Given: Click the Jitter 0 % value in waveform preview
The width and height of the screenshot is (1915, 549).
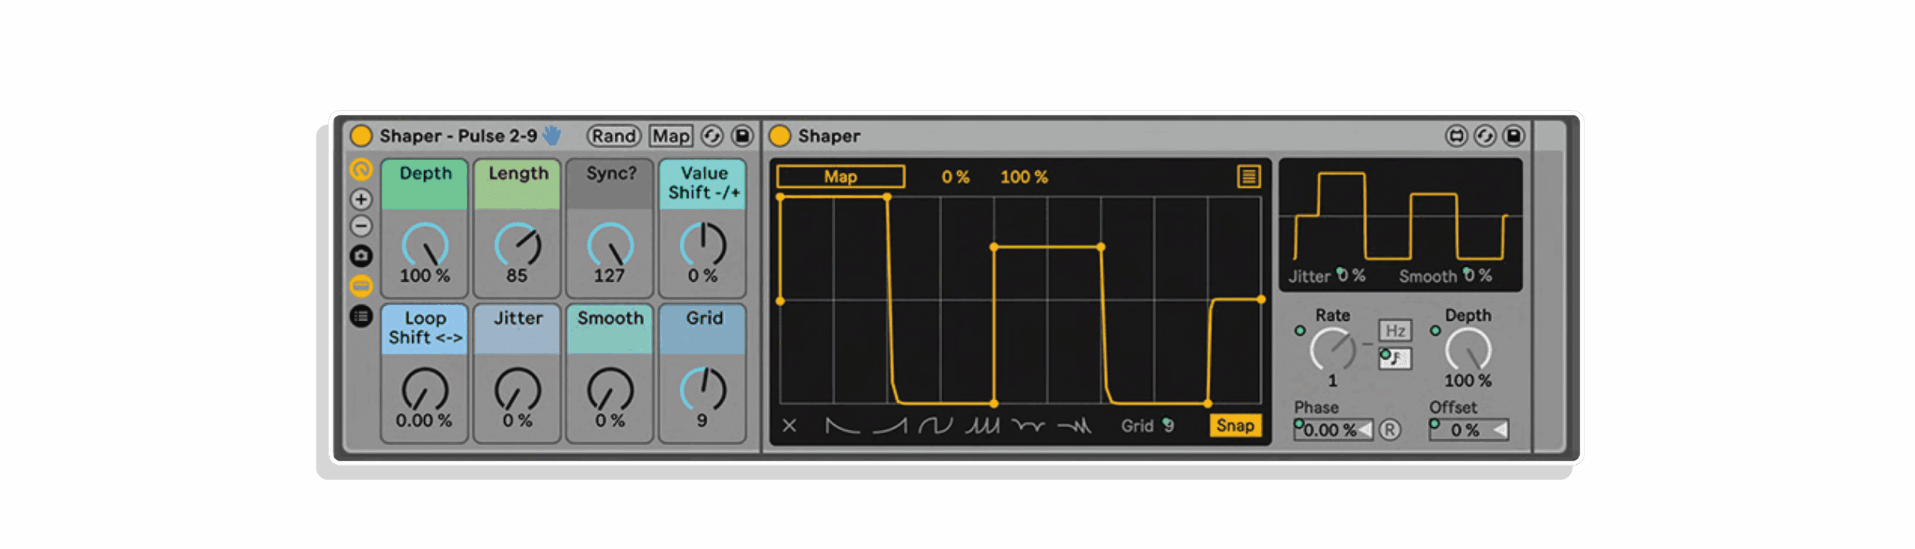Looking at the screenshot, I should (x=1350, y=276).
